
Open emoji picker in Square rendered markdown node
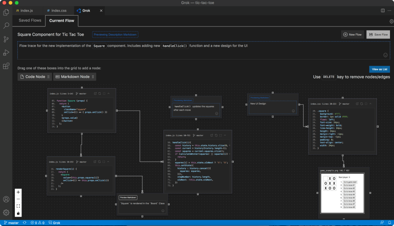coord(163,211)
